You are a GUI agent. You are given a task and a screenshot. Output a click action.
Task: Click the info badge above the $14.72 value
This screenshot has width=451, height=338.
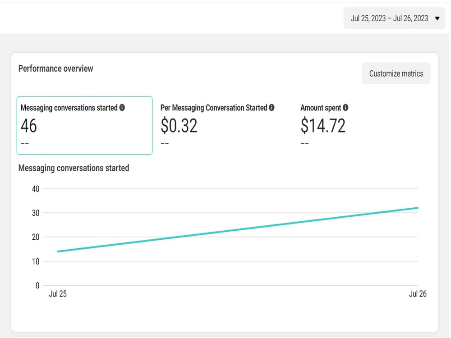point(345,108)
